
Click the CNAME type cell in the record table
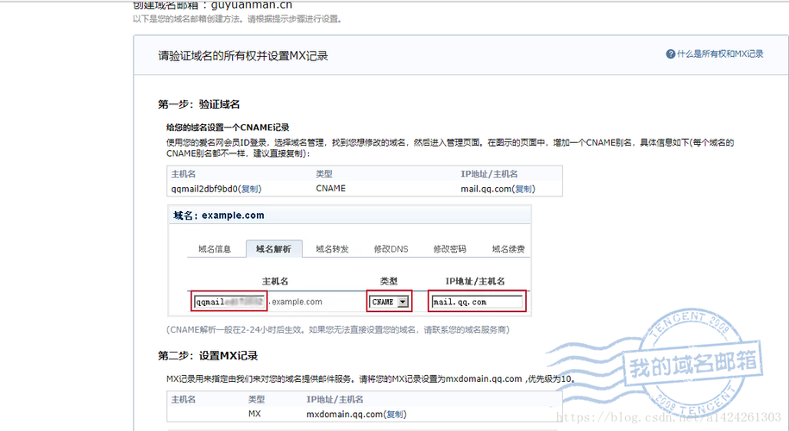point(330,189)
